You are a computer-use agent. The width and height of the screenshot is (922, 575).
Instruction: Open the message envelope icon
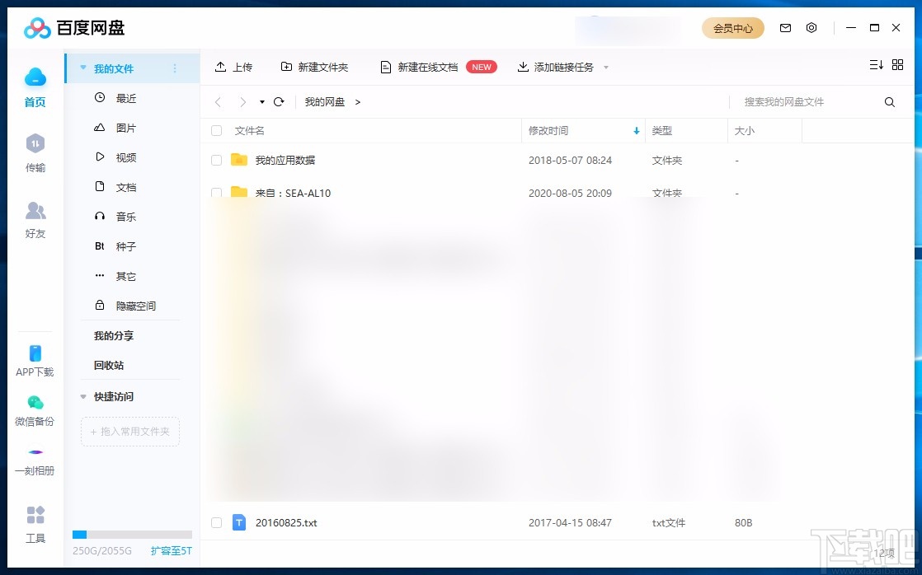[784, 27]
